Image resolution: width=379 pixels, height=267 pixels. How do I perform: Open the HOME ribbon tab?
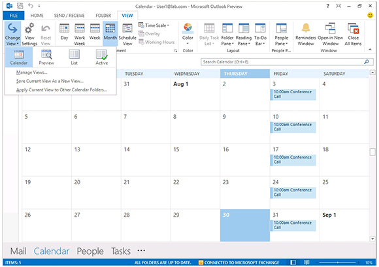tap(37, 16)
